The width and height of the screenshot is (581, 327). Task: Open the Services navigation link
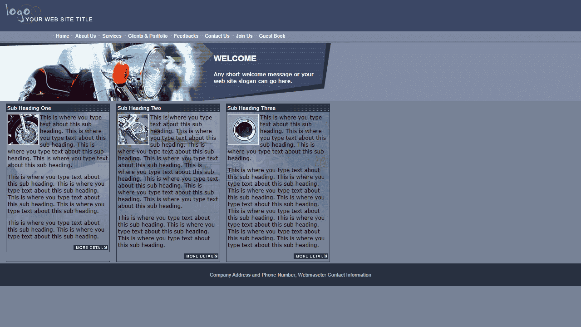click(112, 36)
